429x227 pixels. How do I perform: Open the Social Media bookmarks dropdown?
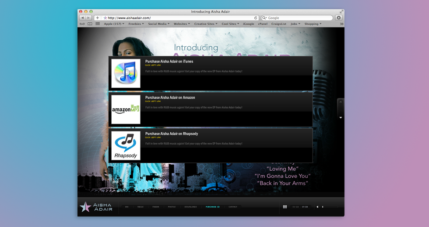coord(158,24)
